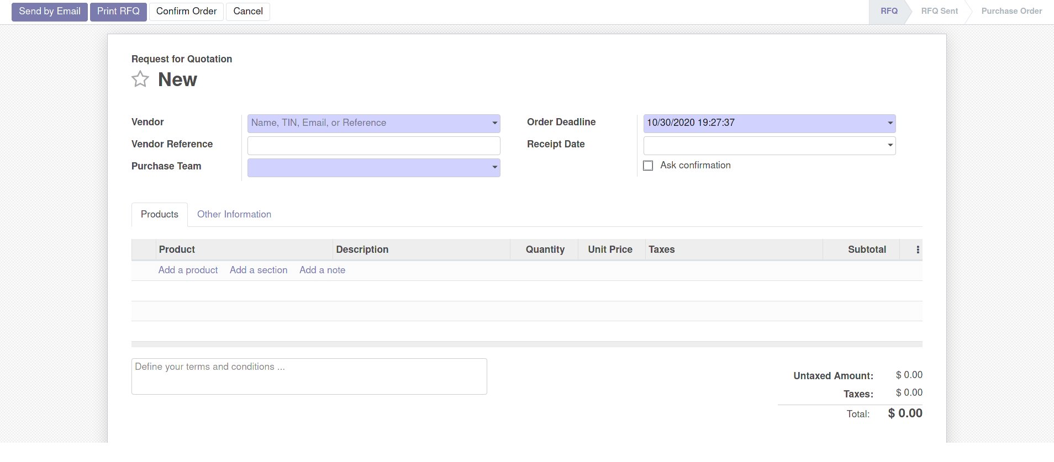The width and height of the screenshot is (1054, 462).
Task: Expand the Receipt Date dropdown
Action: (x=890, y=145)
